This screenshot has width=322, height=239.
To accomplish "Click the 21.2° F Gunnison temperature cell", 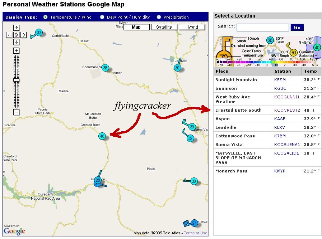I will 312,88.
